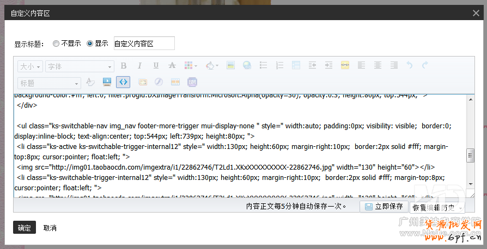Open the text color picker dropdown
The width and height of the screenshot is (487, 249).
[x=211, y=66]
